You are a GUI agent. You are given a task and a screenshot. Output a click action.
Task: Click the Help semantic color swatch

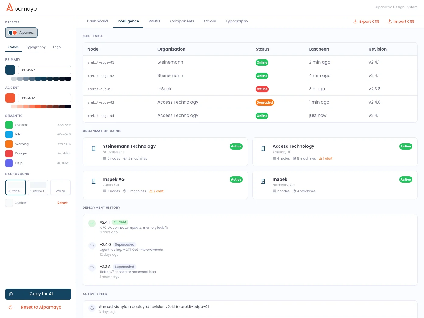point(9,163)
